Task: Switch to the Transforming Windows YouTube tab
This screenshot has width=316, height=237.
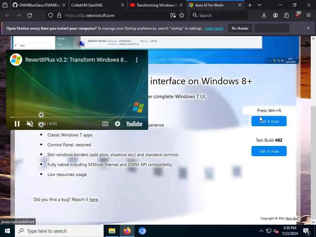Action: tap(156, 5)
